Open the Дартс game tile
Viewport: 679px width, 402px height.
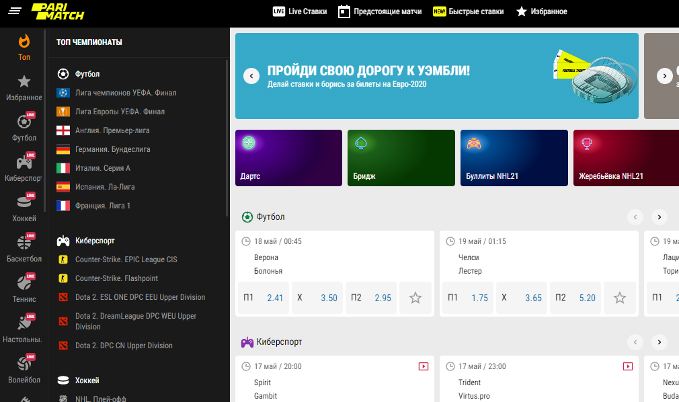coord(289,158)
